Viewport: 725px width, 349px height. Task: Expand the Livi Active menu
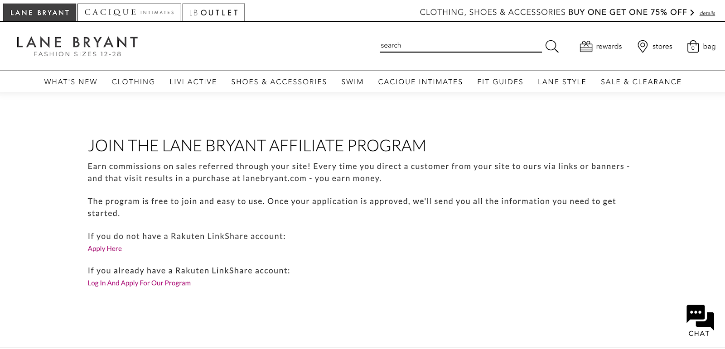pos(193,82)
